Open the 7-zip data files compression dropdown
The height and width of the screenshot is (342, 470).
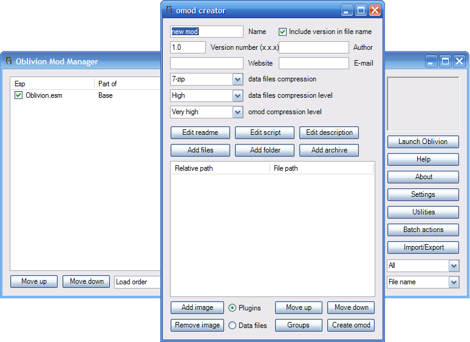tap(237, 80)
